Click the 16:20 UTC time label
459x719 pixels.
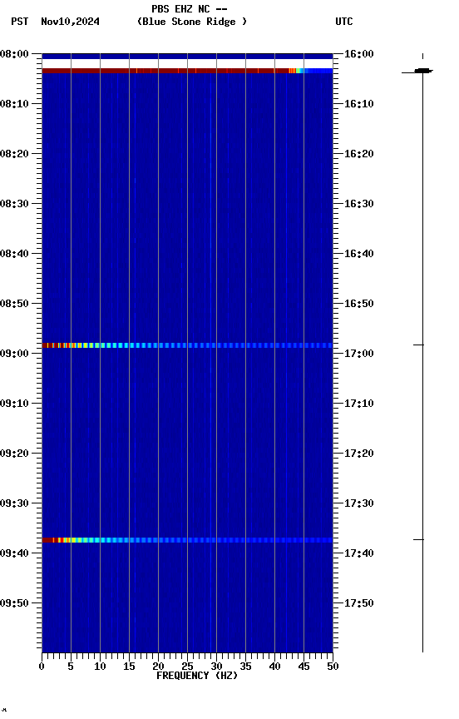[359, 154]
